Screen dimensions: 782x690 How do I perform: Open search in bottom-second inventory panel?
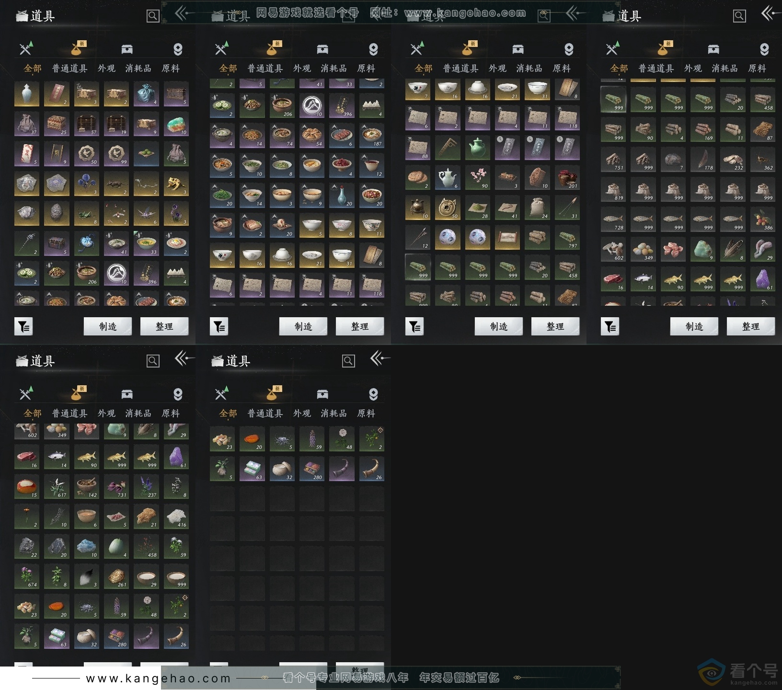click(x=348, y=361)
